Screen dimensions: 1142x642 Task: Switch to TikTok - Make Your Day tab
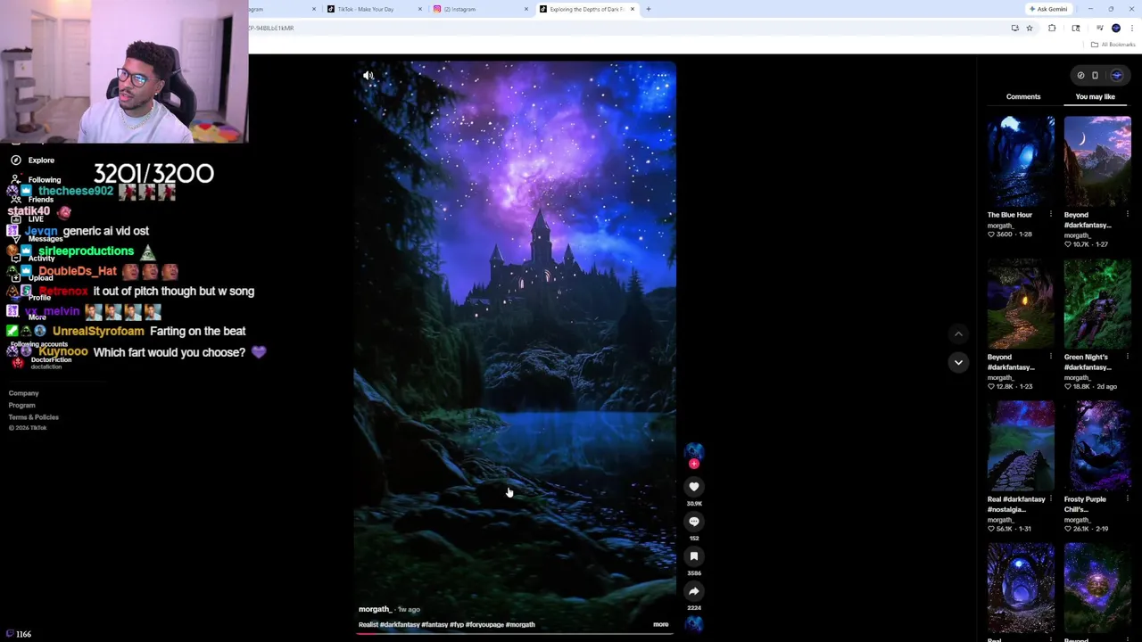pyautogui.click(x=374, y=9)
